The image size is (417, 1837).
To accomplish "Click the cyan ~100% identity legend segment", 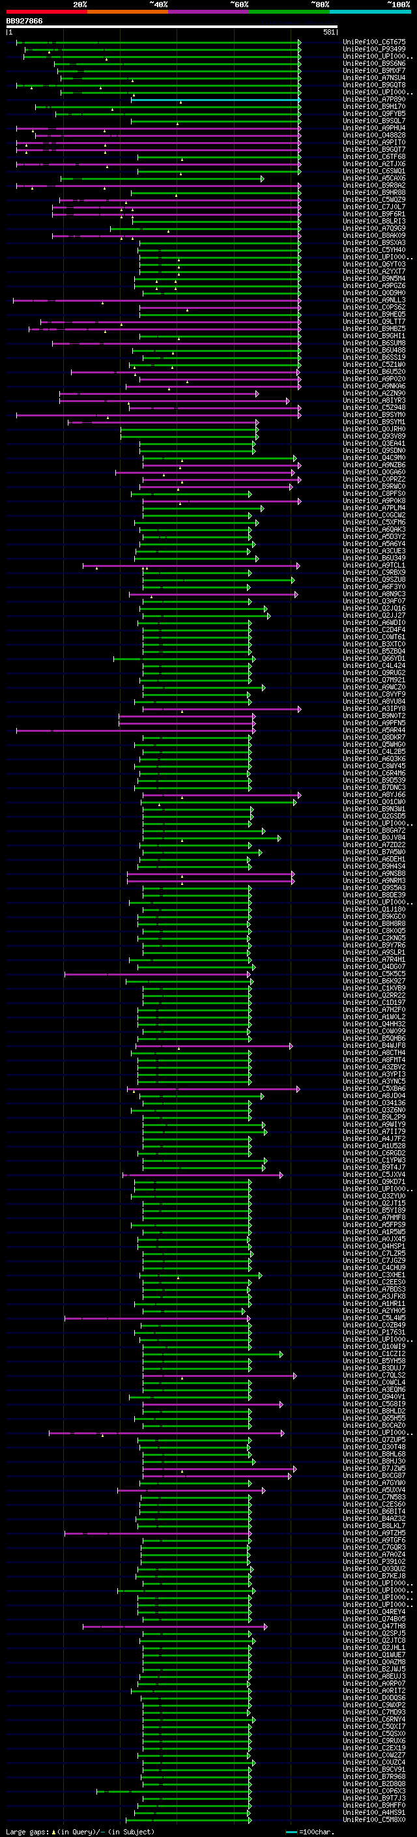I will [370, 12].
